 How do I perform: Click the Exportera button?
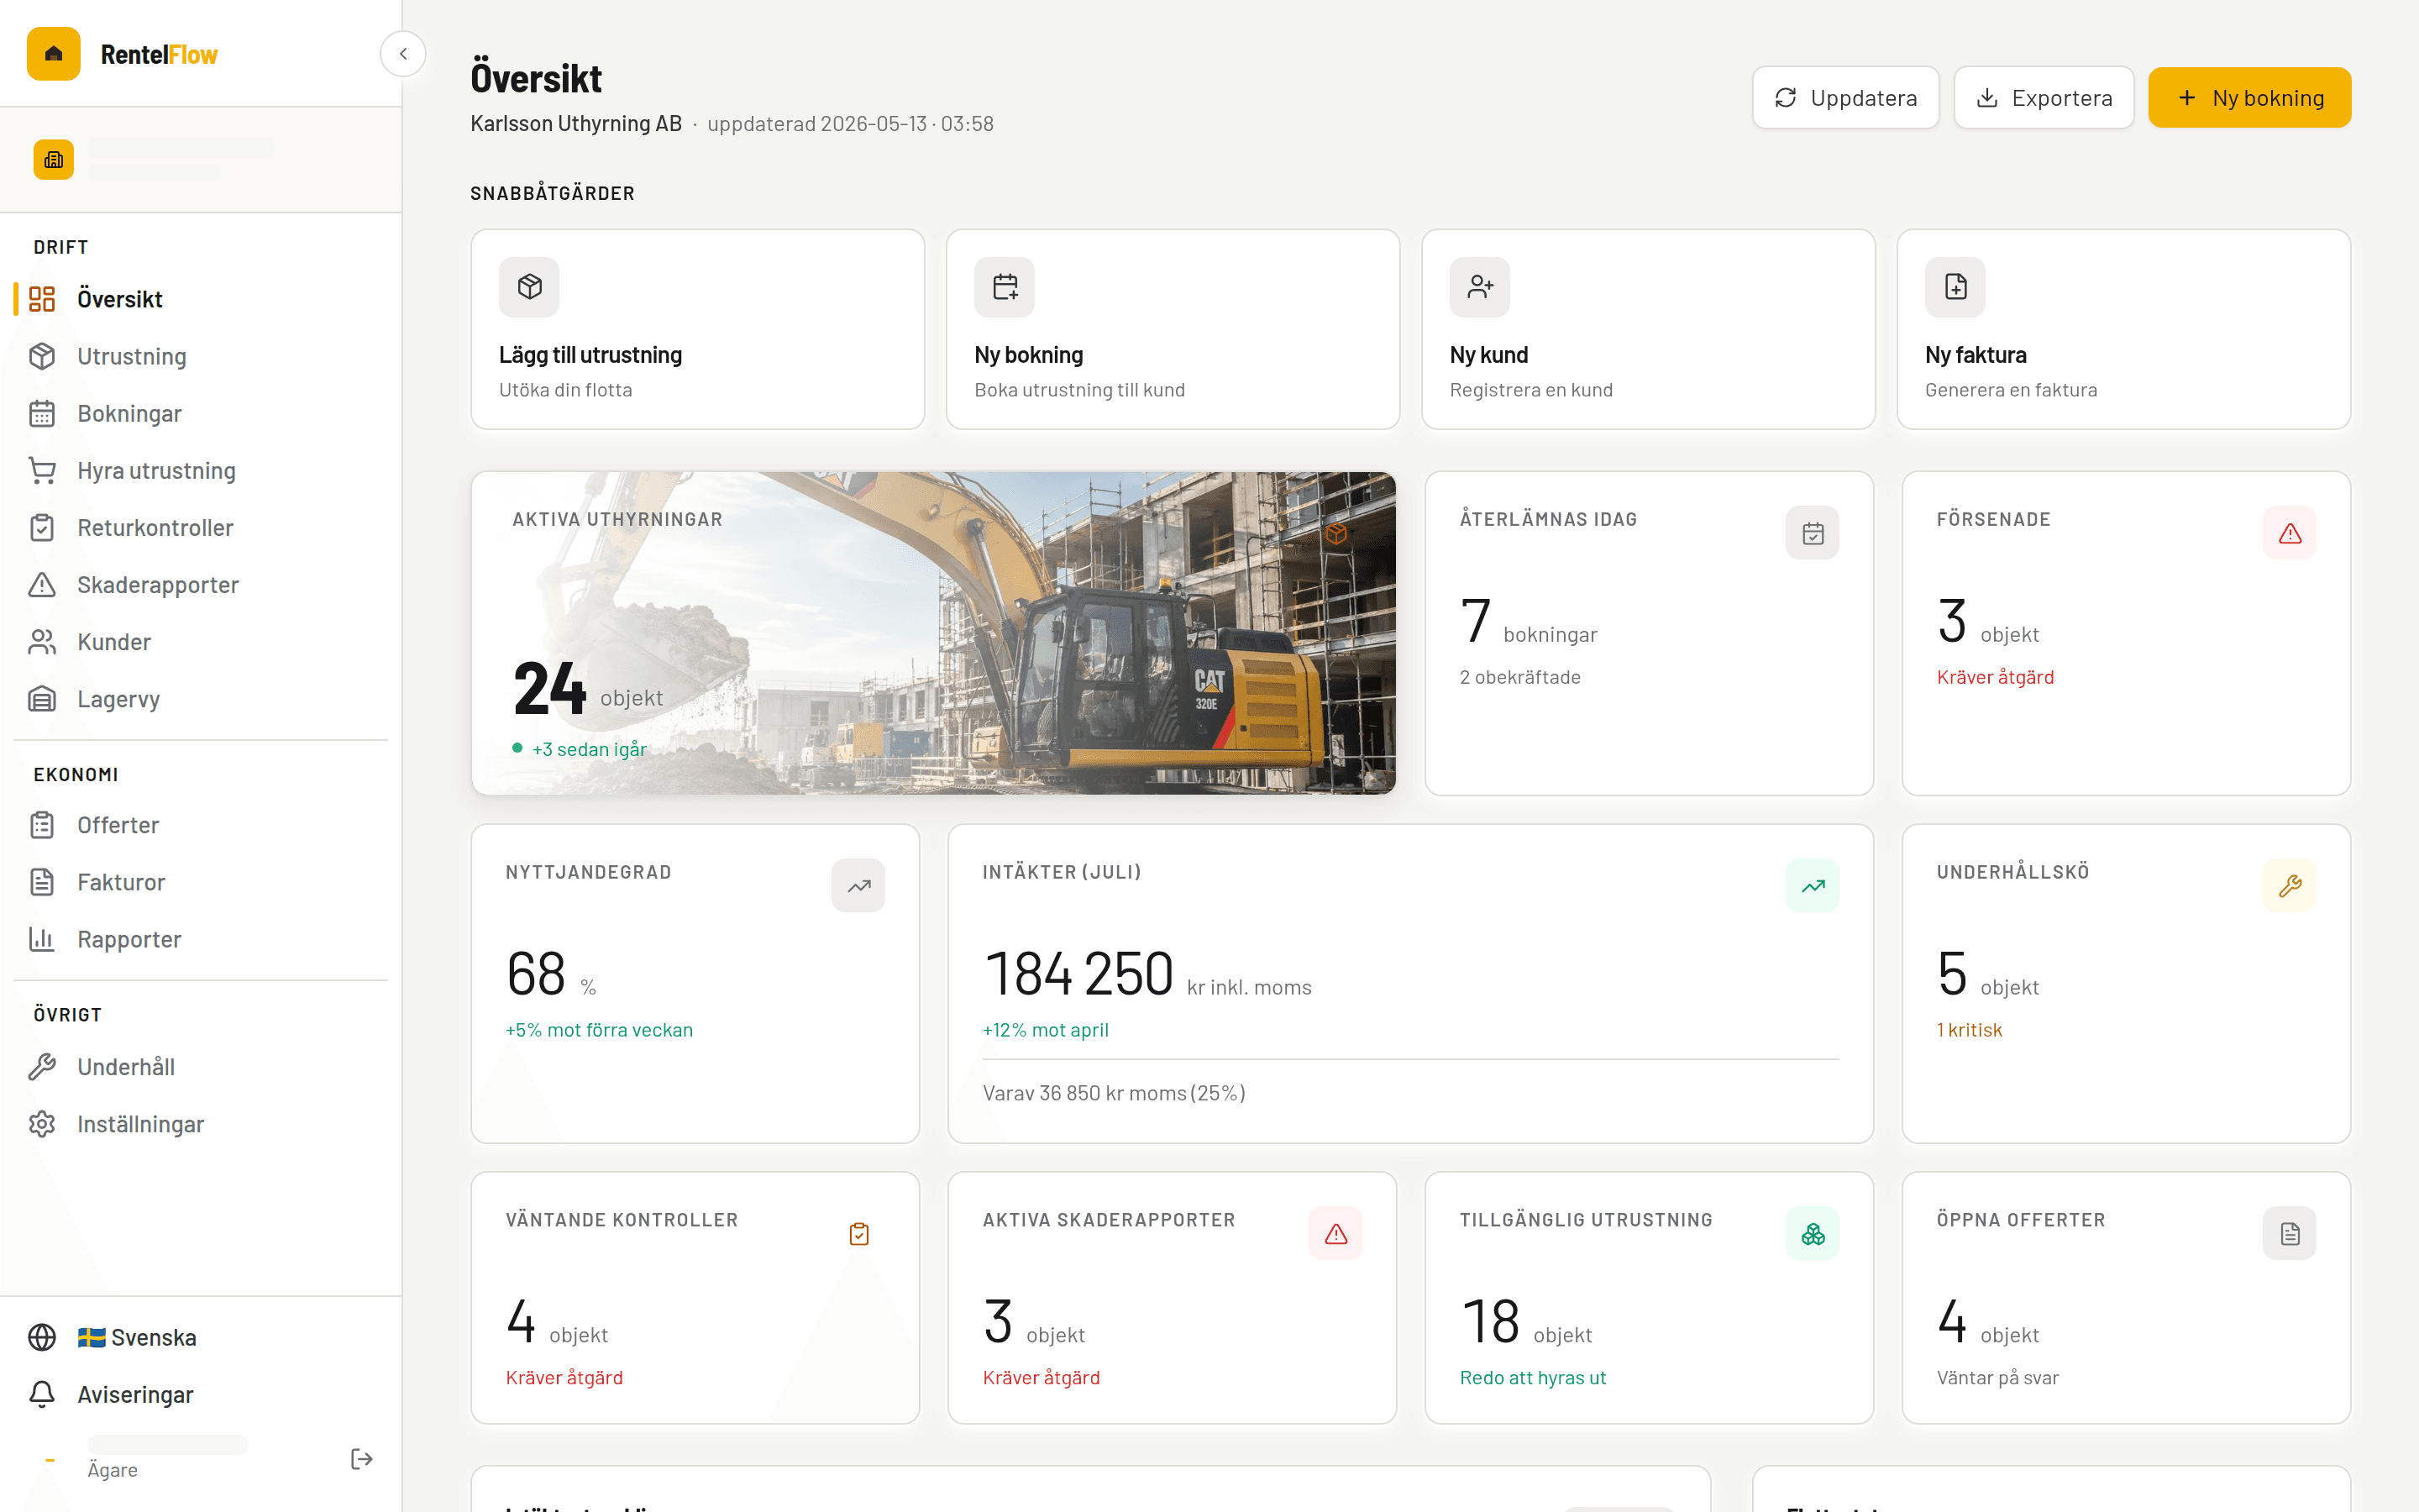tap(2044, 97)
